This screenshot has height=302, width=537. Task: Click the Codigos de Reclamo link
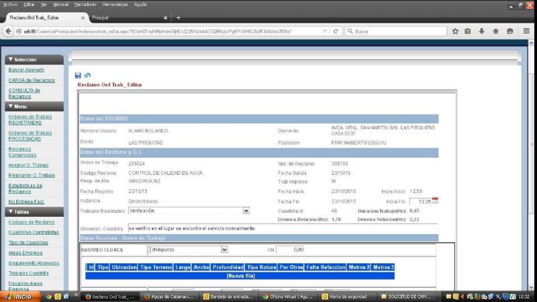(x=31, y=222)
